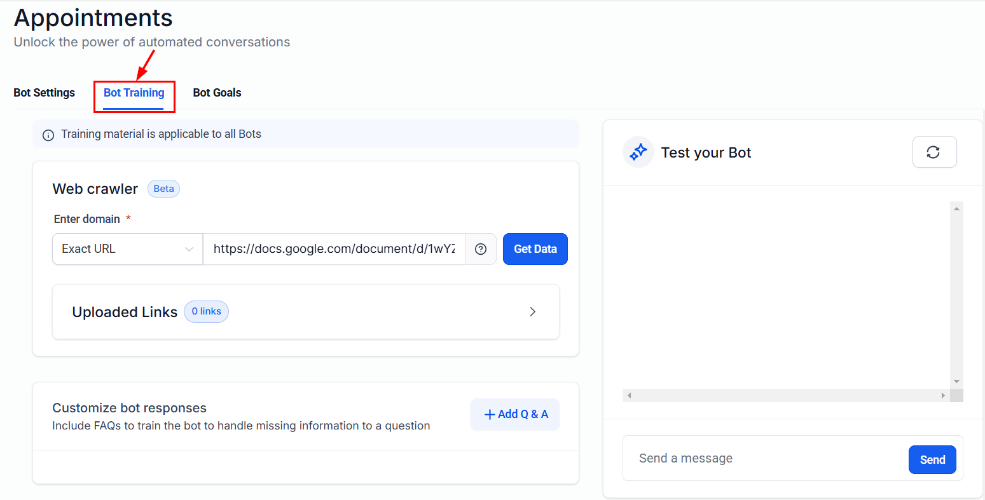The height and width of the screenshot is (500, 985).
Task: Click the Add Q & A button label
Action: [523, 414]
